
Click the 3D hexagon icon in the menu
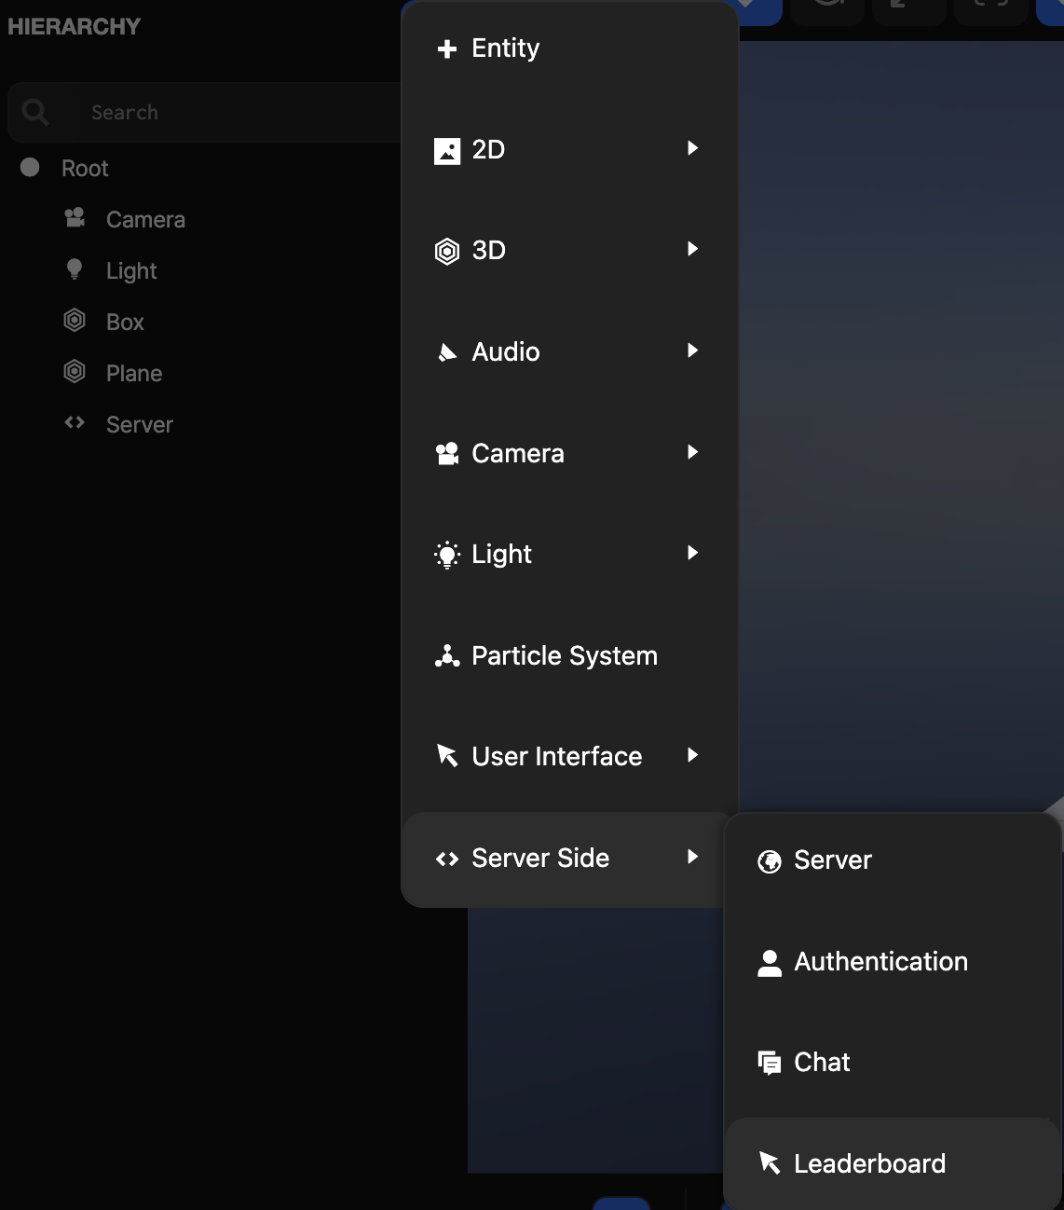447,251
